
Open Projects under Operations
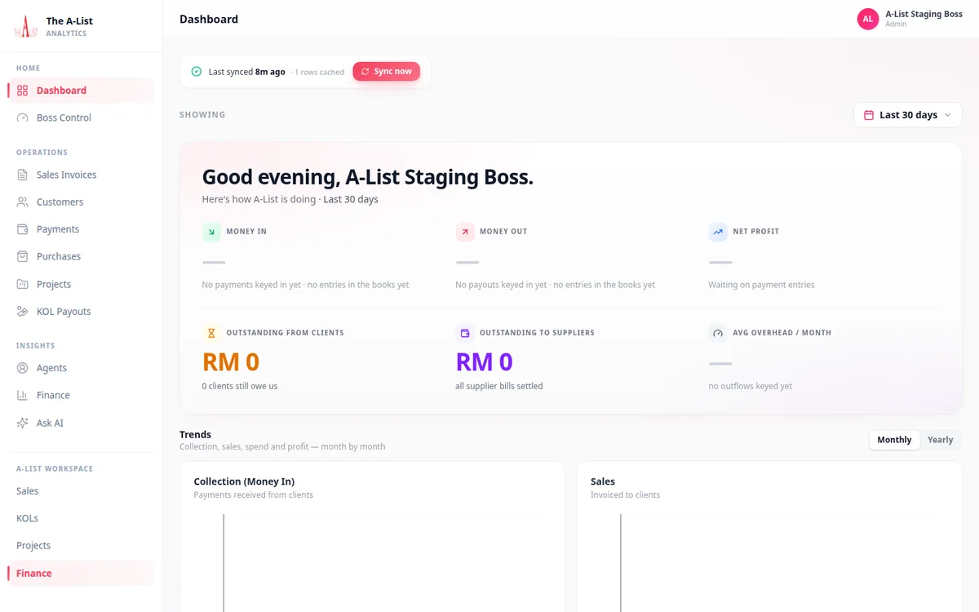[81, 284]
